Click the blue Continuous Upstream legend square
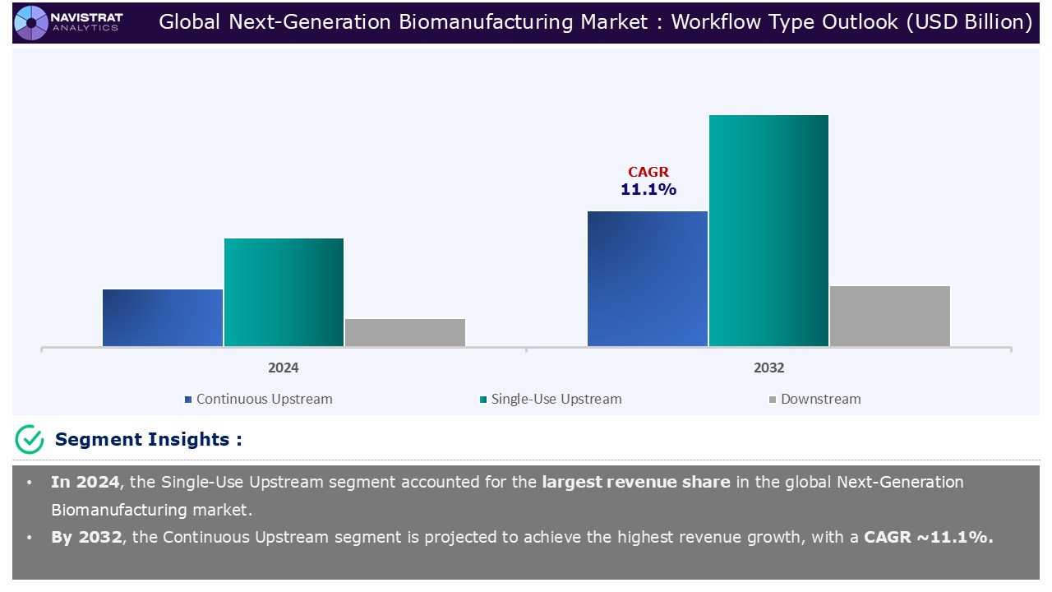This screenshot has width=1052, height=592. (x=189, y=400)
